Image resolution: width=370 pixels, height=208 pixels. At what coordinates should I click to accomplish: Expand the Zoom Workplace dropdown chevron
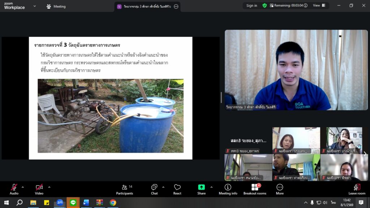(x=35, y=6)
